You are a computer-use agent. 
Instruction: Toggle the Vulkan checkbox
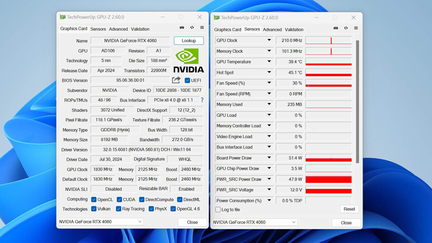click(x=94, y=209)
